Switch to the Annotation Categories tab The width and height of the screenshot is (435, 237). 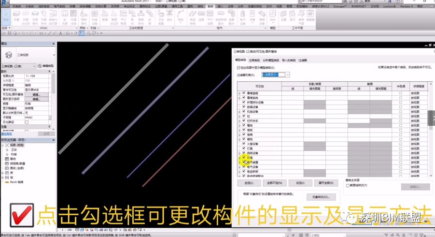254,60
